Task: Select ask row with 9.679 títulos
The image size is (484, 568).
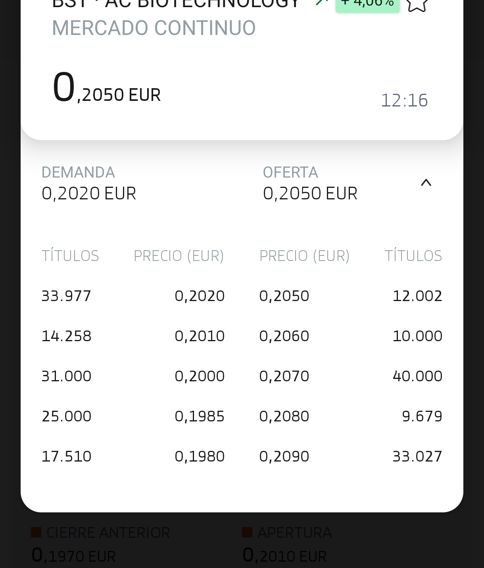Action: [x=351, y=416]
